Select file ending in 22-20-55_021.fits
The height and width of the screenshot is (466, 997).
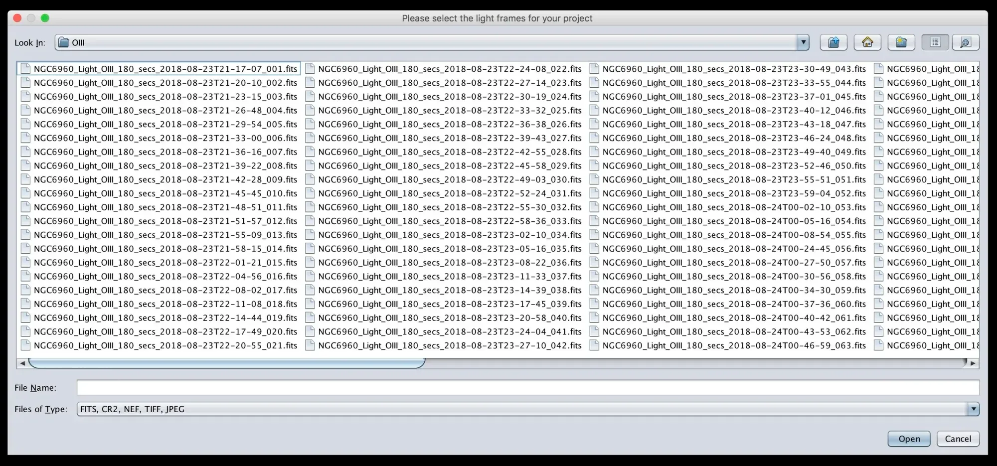(165, 345)
